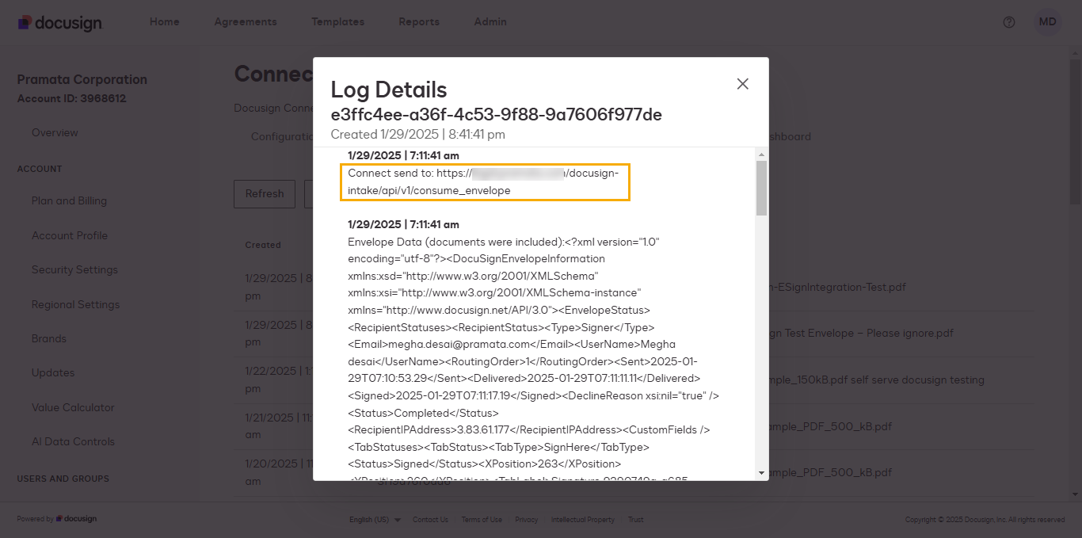Open the help question mark icon

1009,22
